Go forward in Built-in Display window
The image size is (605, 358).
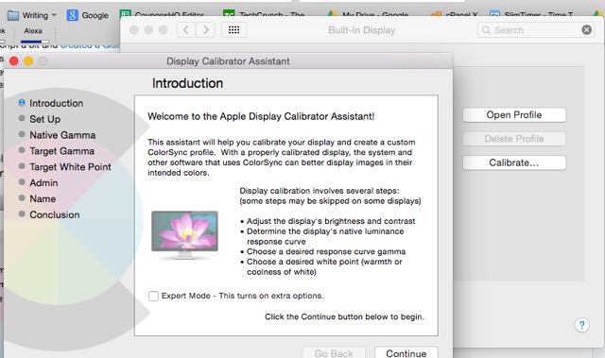pos(206,29)
